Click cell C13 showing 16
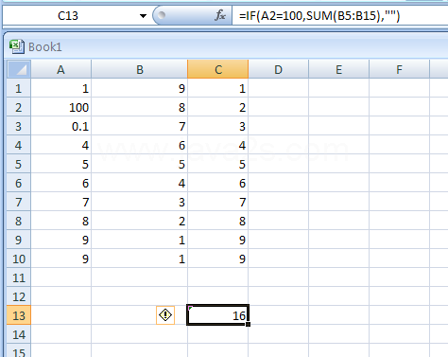Image resolution: width=448 pixels, height=357 pixels. click(218, 315)
